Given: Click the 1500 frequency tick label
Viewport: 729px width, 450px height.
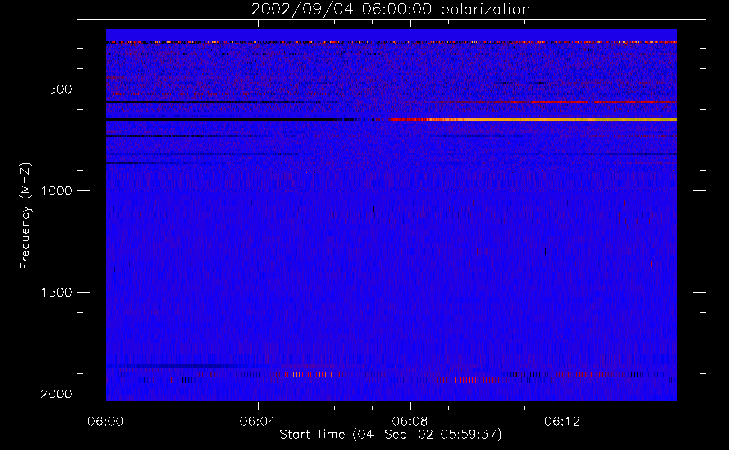Looking at the screenshot, I should 56,292.
